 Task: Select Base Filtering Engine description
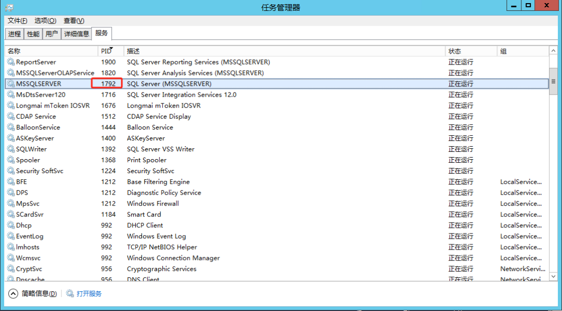(x=158, y=182)
